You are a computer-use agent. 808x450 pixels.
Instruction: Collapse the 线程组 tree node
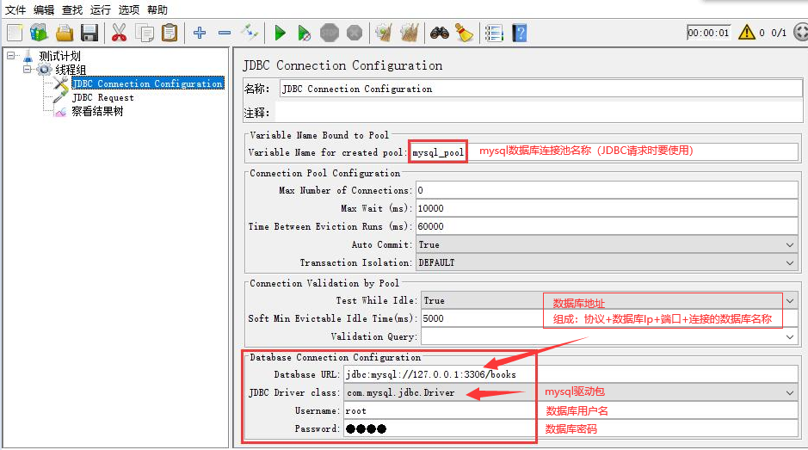click(x=28, y=70)
